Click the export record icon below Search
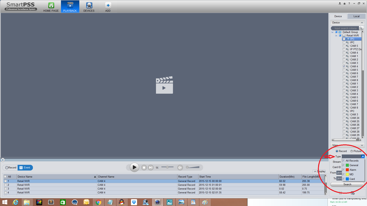 coord(353,193)
